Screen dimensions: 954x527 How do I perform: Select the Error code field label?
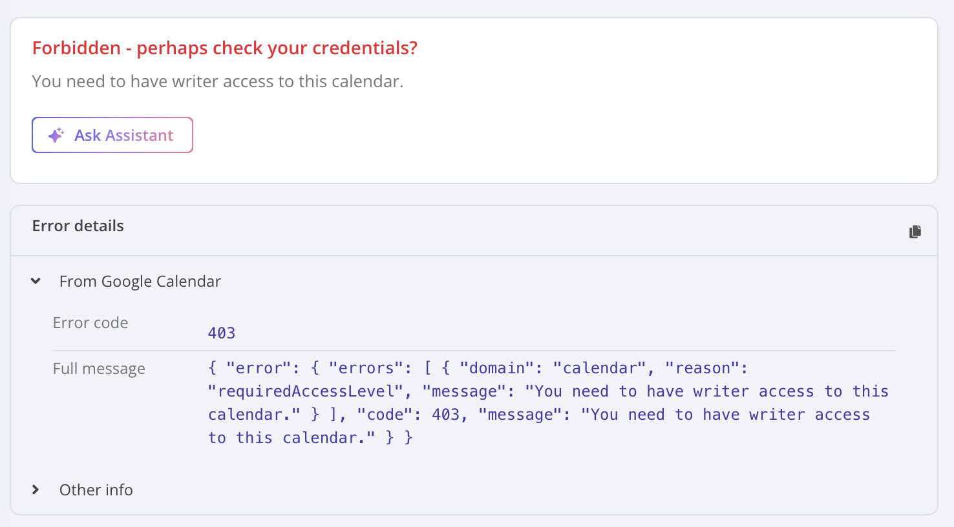point(90,323)
